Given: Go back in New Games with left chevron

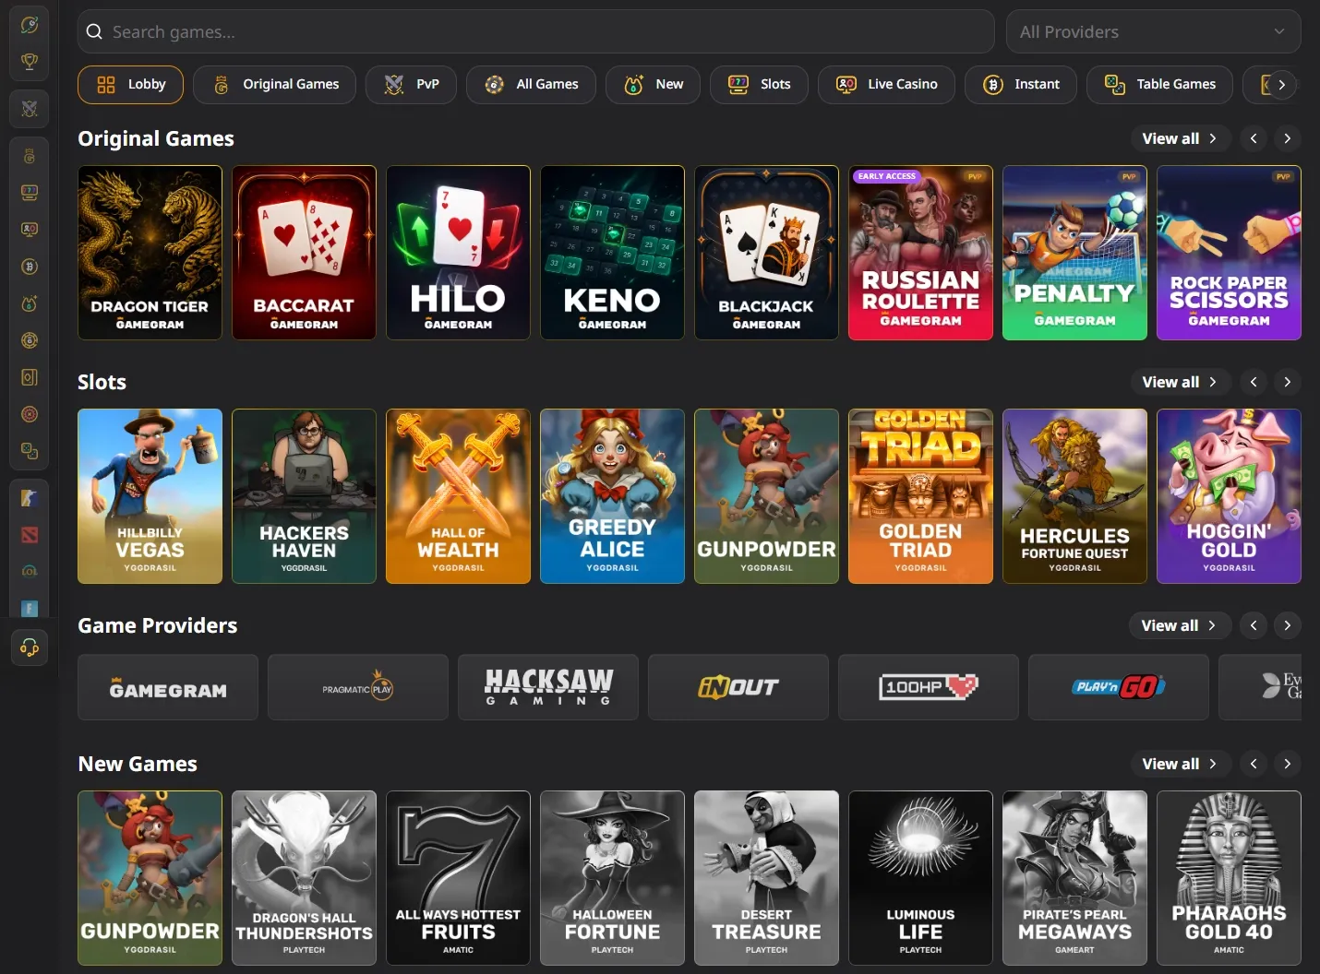Looking at the screenshot, I should coord(1254,764).
